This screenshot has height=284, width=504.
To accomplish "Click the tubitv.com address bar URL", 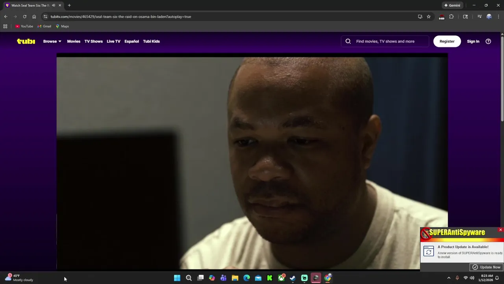I will point(120,17).
